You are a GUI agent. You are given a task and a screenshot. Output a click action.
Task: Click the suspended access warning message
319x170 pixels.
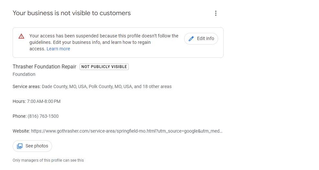coord(104,42)
